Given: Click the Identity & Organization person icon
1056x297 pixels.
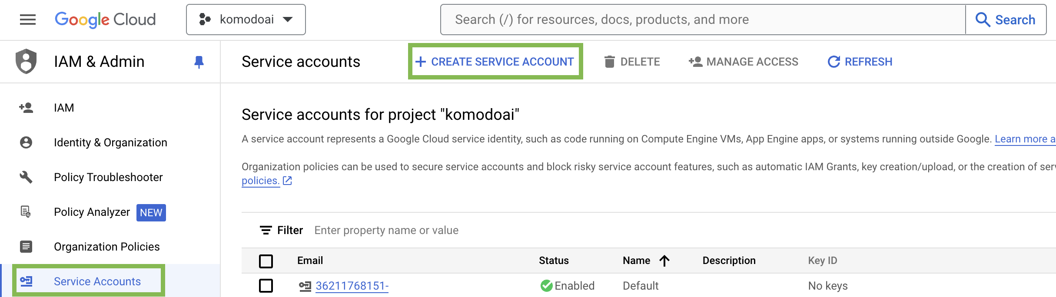Looking at the screenshot, I should pos(26,142).
